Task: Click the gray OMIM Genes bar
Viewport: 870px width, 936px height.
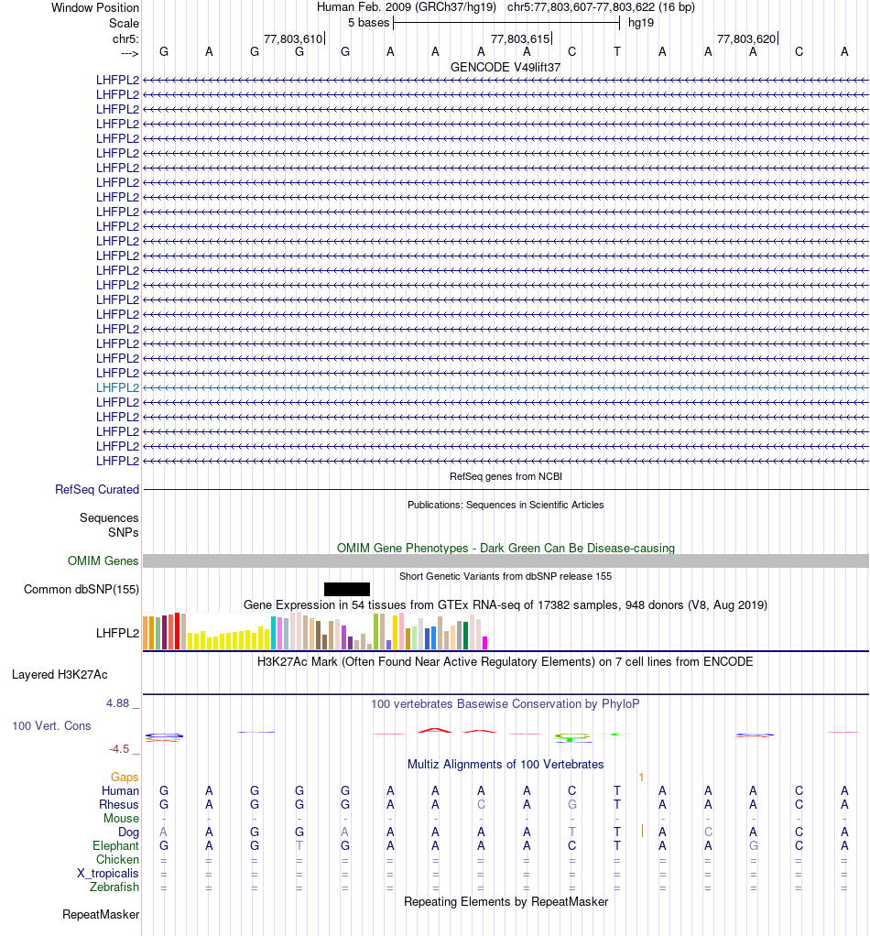Action: coord(506,561)
